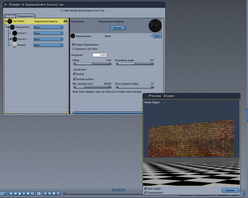Click the Source 2 preview sphere
248x198 pixels.
15,39
